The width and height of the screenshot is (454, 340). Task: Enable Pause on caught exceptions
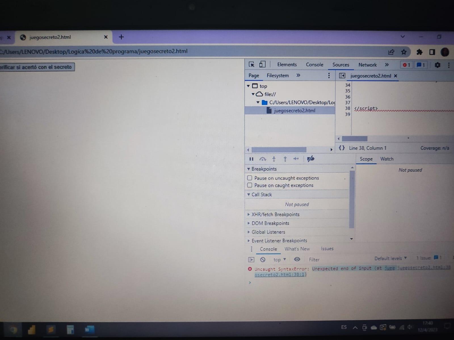(250, 185)
